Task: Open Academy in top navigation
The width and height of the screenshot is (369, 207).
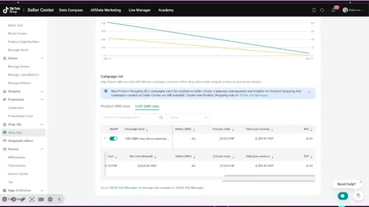Action: point(166,10)
